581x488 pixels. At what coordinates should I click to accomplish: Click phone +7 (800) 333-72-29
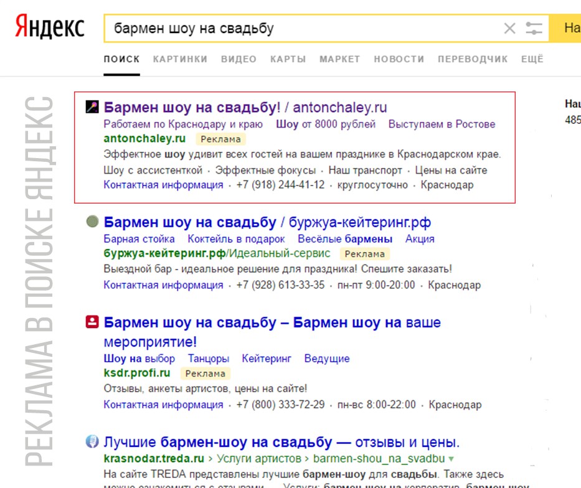(x=280, y=405)
